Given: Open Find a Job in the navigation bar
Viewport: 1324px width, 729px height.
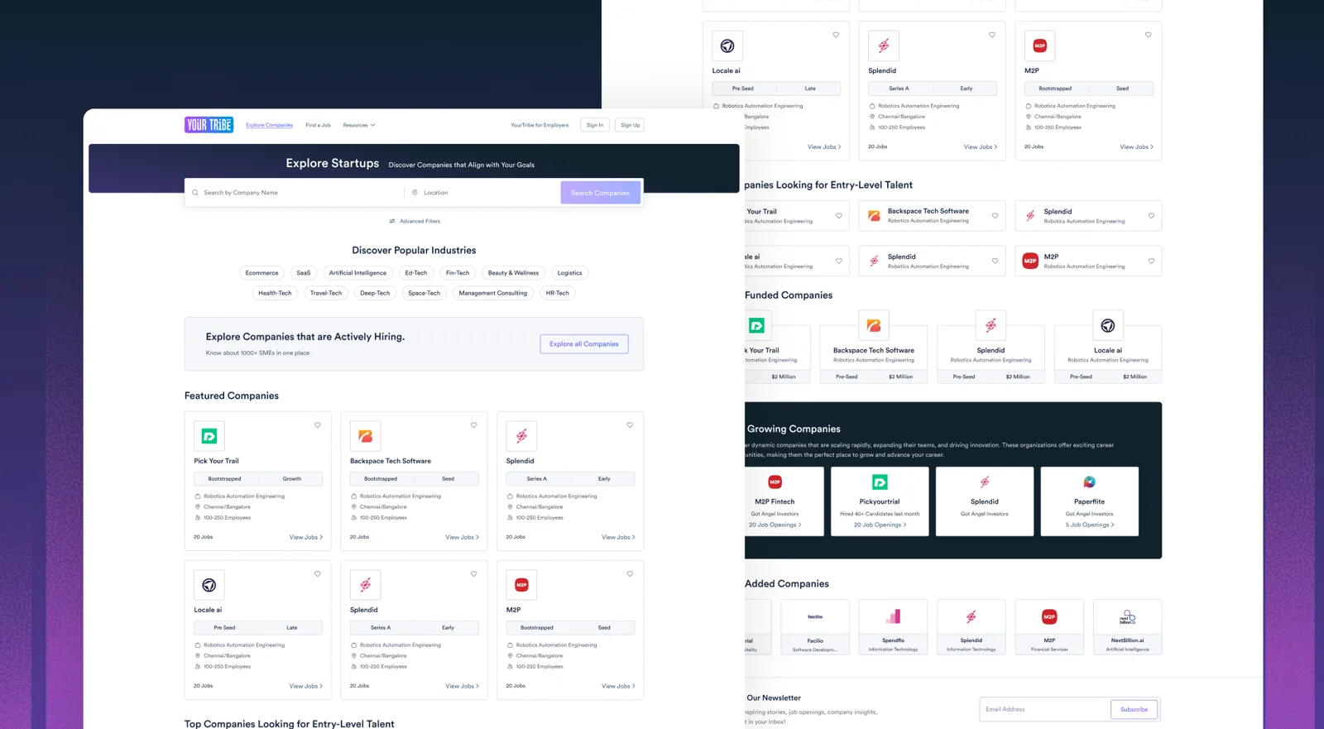Looking at the screenshot, I should [x=318, y=125].
